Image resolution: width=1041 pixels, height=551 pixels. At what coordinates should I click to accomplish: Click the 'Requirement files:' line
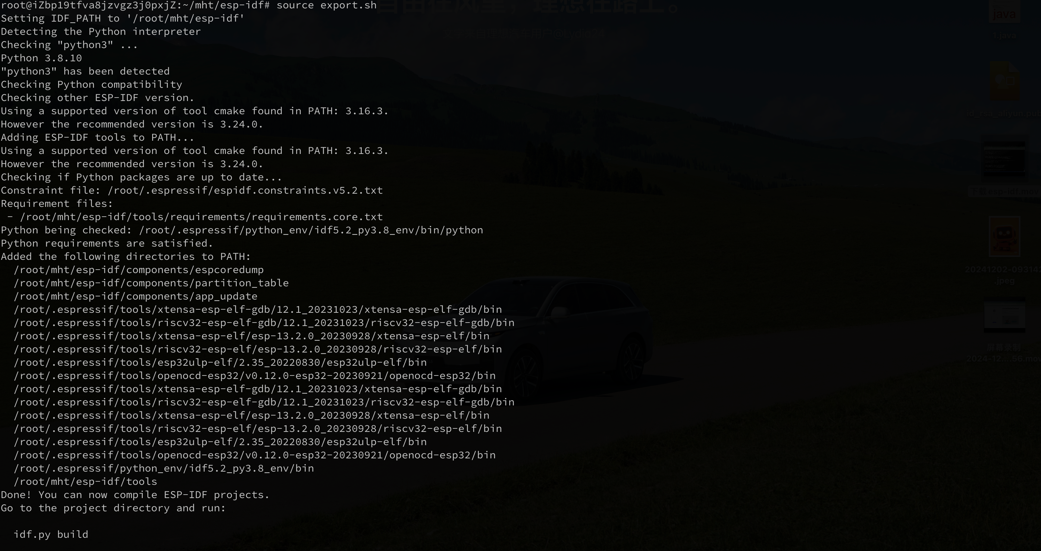(56, 204)
